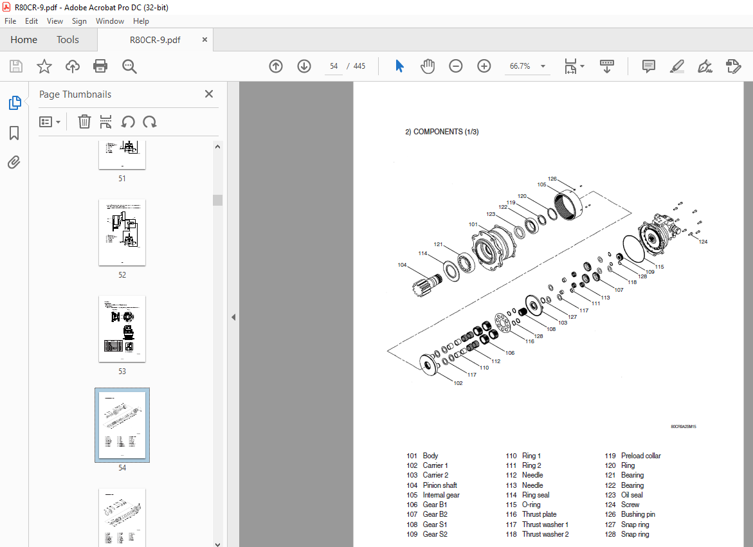Expand the fit page options arrow
The image size is (753, 547).
click(x=583, y=66)
